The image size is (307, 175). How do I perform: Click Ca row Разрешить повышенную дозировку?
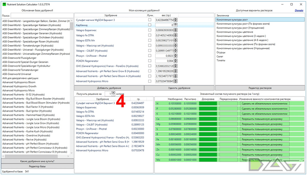click(264, 119)
